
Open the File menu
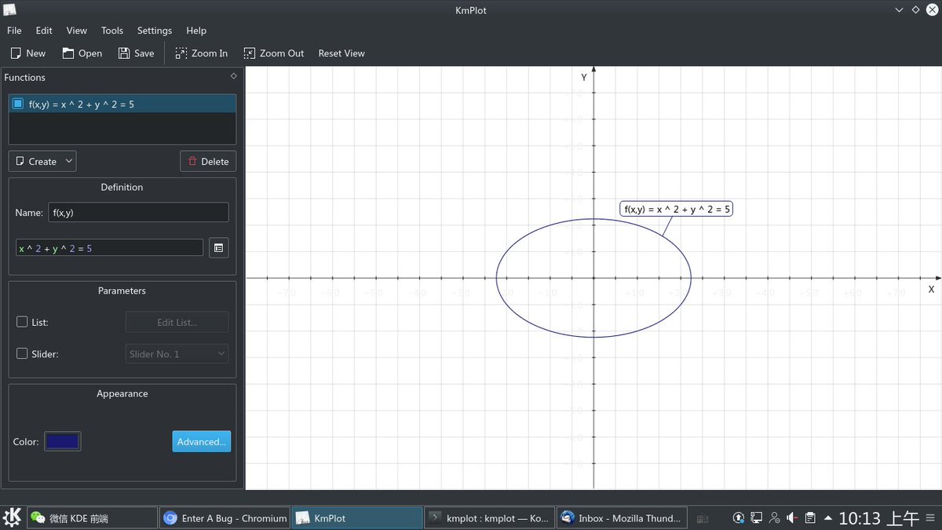[14, 31]
